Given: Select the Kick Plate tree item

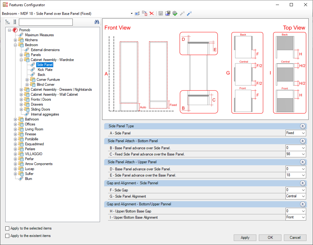Looking at the screenshot, I should (x=45, y=70).
